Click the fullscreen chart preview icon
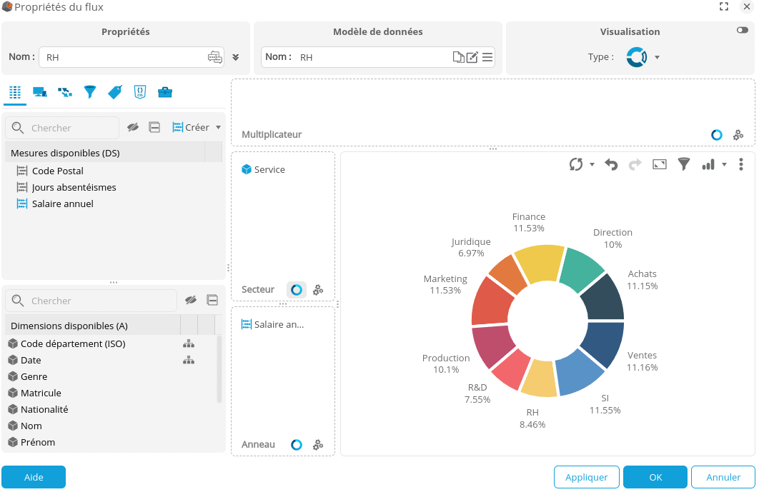The width and height of the screenshot is (759, 492). pos(660,164)
